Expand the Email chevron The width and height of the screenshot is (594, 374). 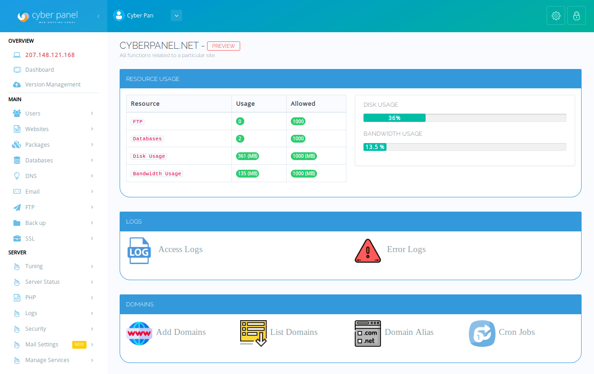tap(92, 191)
